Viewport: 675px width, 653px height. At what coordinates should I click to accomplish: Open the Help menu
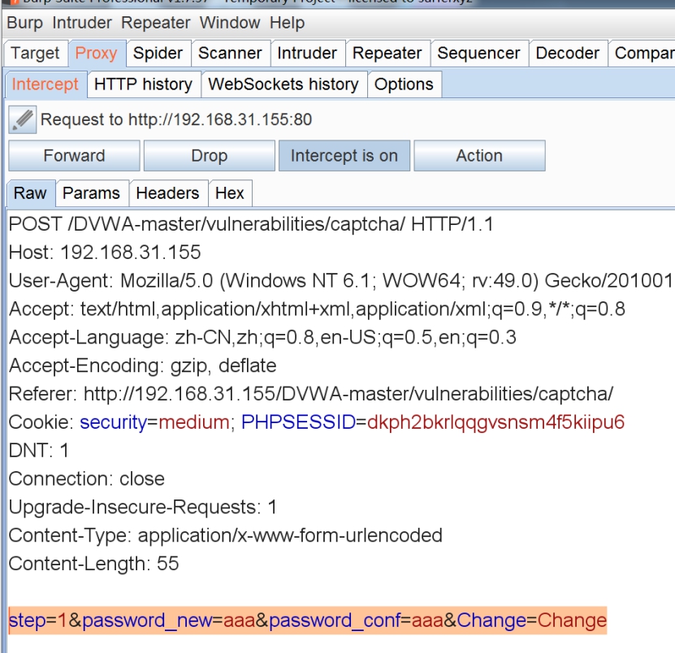click(287, 23)
